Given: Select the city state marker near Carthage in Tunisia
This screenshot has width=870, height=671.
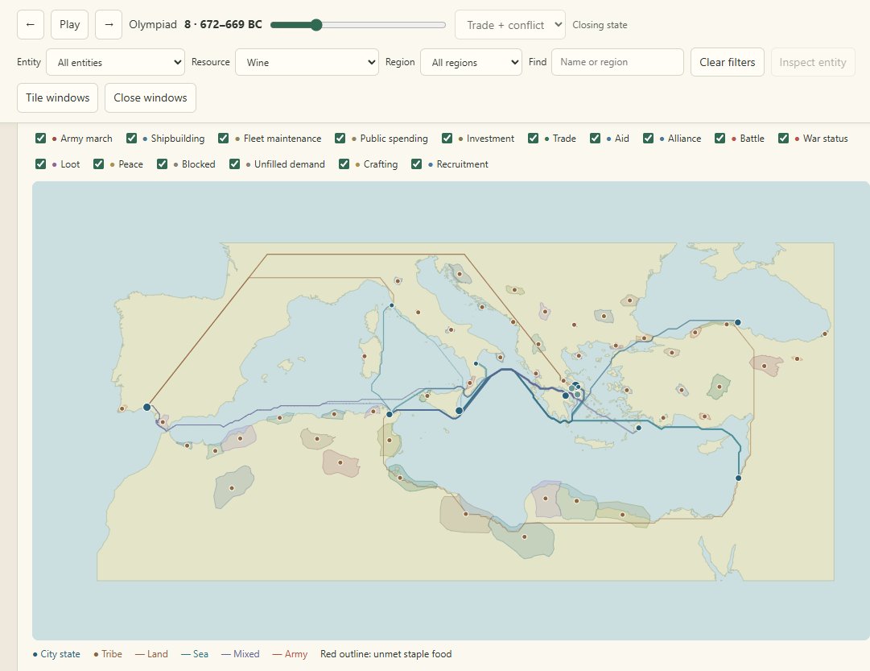Looking at the screenshot, I should [x=390, y=414].
